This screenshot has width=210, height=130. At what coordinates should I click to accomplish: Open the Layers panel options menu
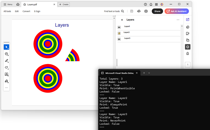click(178, 20)
